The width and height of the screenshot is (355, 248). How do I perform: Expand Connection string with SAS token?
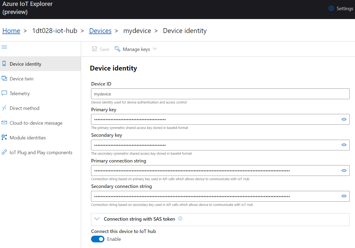(x=97, y=219)
